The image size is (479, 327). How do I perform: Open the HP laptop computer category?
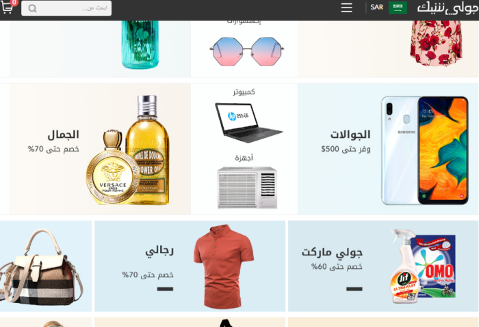[x=248, y=122]
